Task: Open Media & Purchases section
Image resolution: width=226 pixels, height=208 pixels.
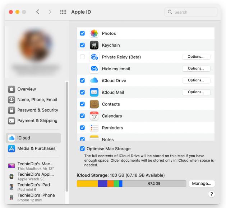Action: point(33,148)
